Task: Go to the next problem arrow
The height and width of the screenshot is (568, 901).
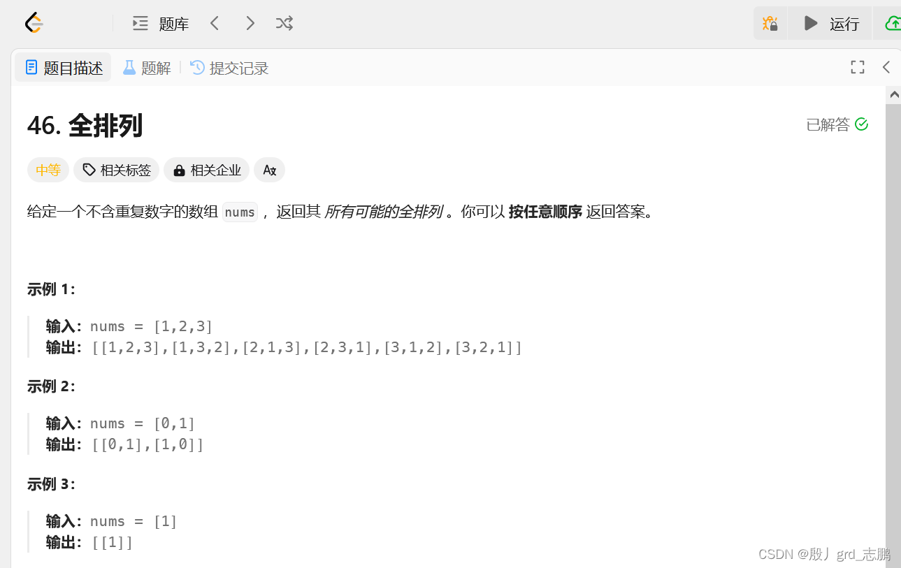Action: point(250,24)
